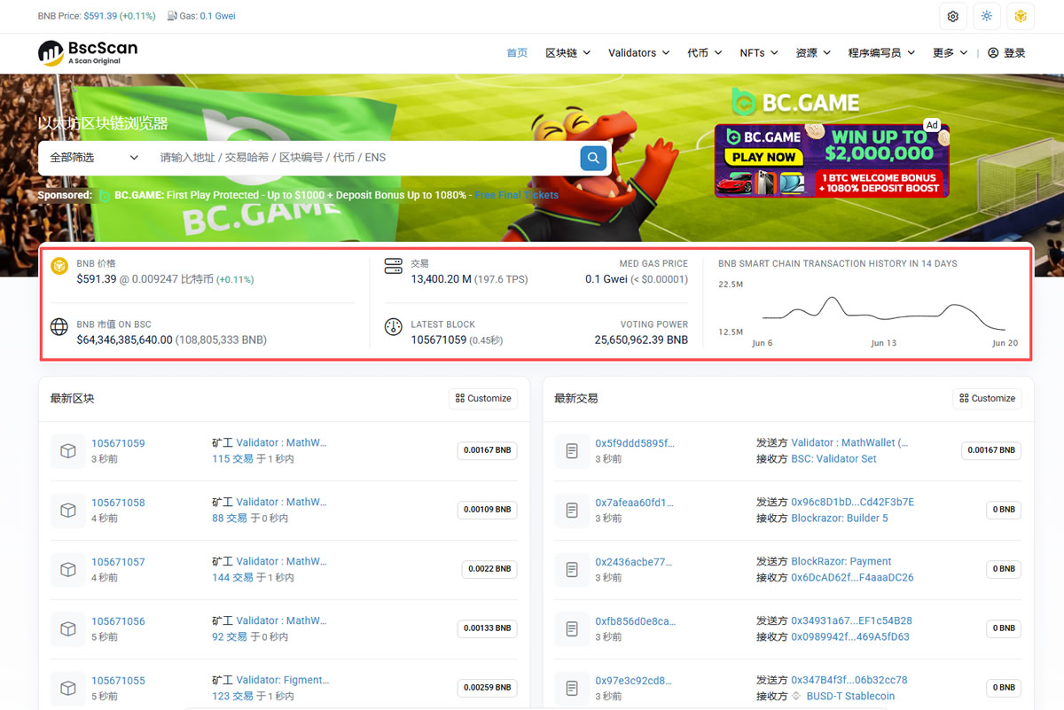Customize the 最新交易 panel

tap(988, 399)
